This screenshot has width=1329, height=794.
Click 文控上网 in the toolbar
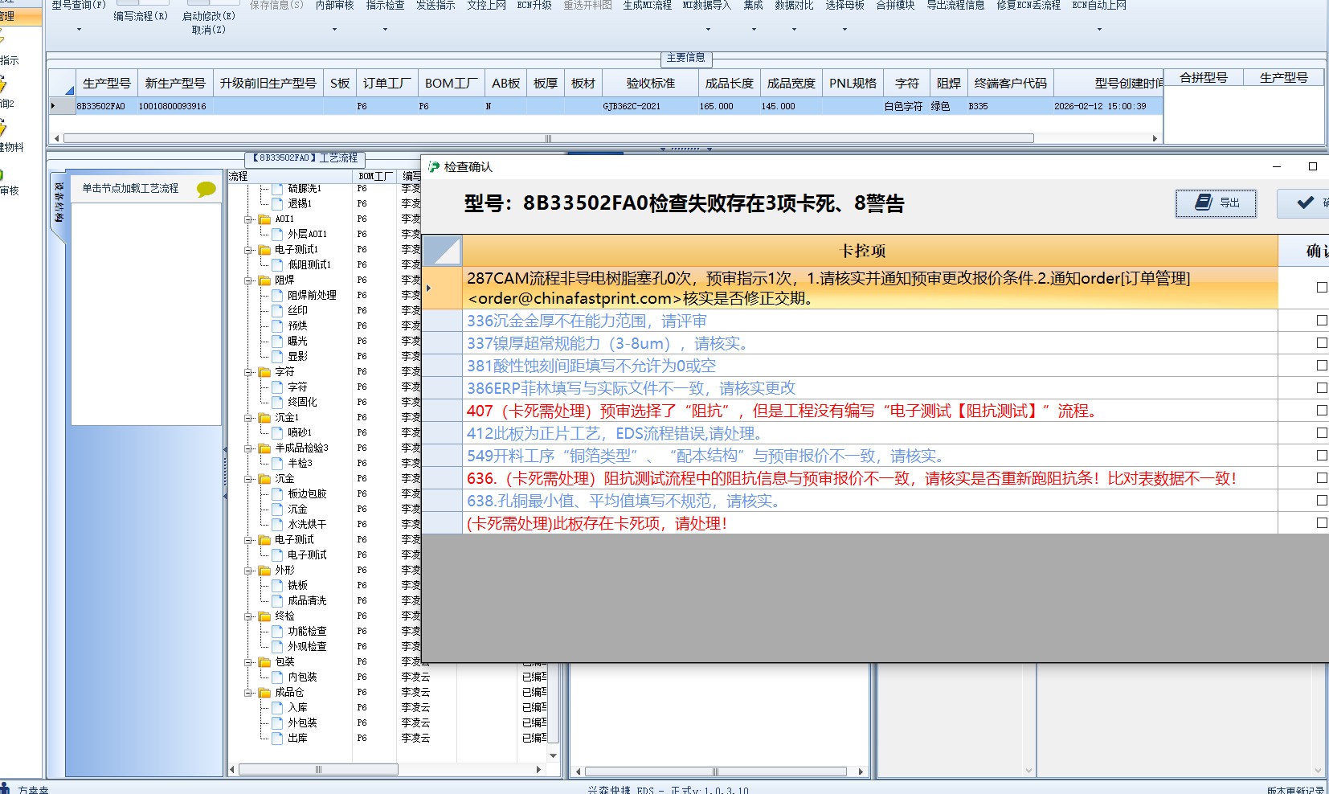[486, 6]
